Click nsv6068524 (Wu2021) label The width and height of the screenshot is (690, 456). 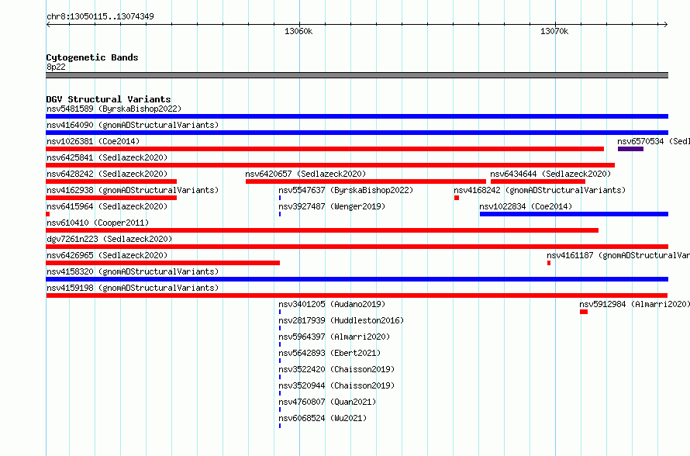[323, 418]
